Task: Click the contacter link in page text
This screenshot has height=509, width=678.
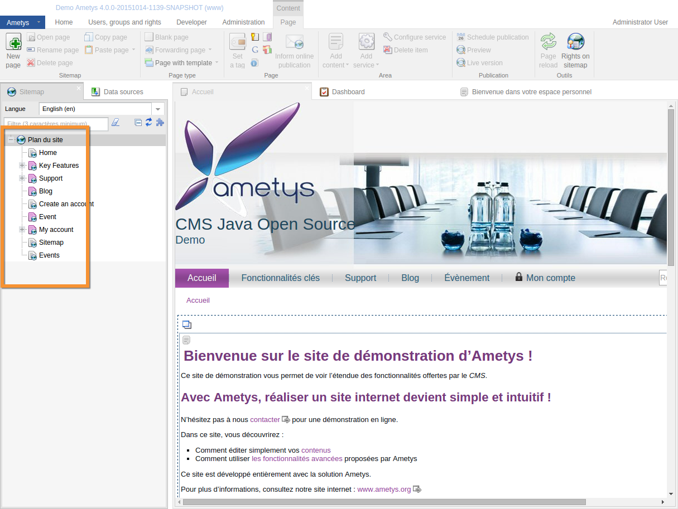Action: click(x=265, y=419)
